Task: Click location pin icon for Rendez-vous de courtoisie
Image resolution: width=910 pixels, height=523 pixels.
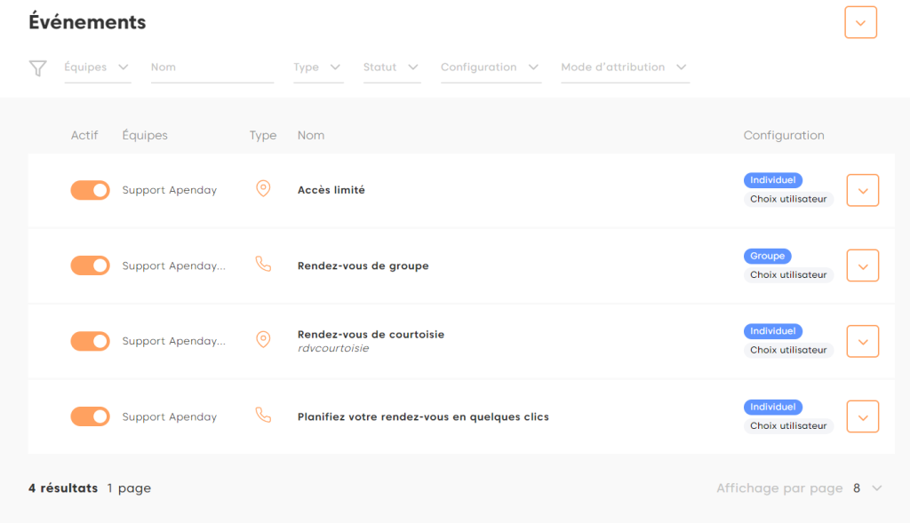Action: 262,340
